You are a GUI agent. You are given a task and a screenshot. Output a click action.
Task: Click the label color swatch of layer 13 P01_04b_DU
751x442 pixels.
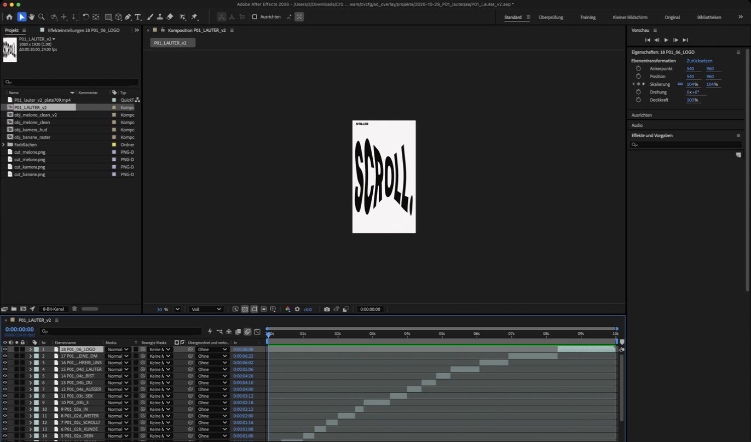(36, 383)
